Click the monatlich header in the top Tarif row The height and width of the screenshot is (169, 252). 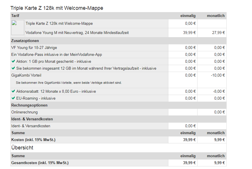[216, 16]
